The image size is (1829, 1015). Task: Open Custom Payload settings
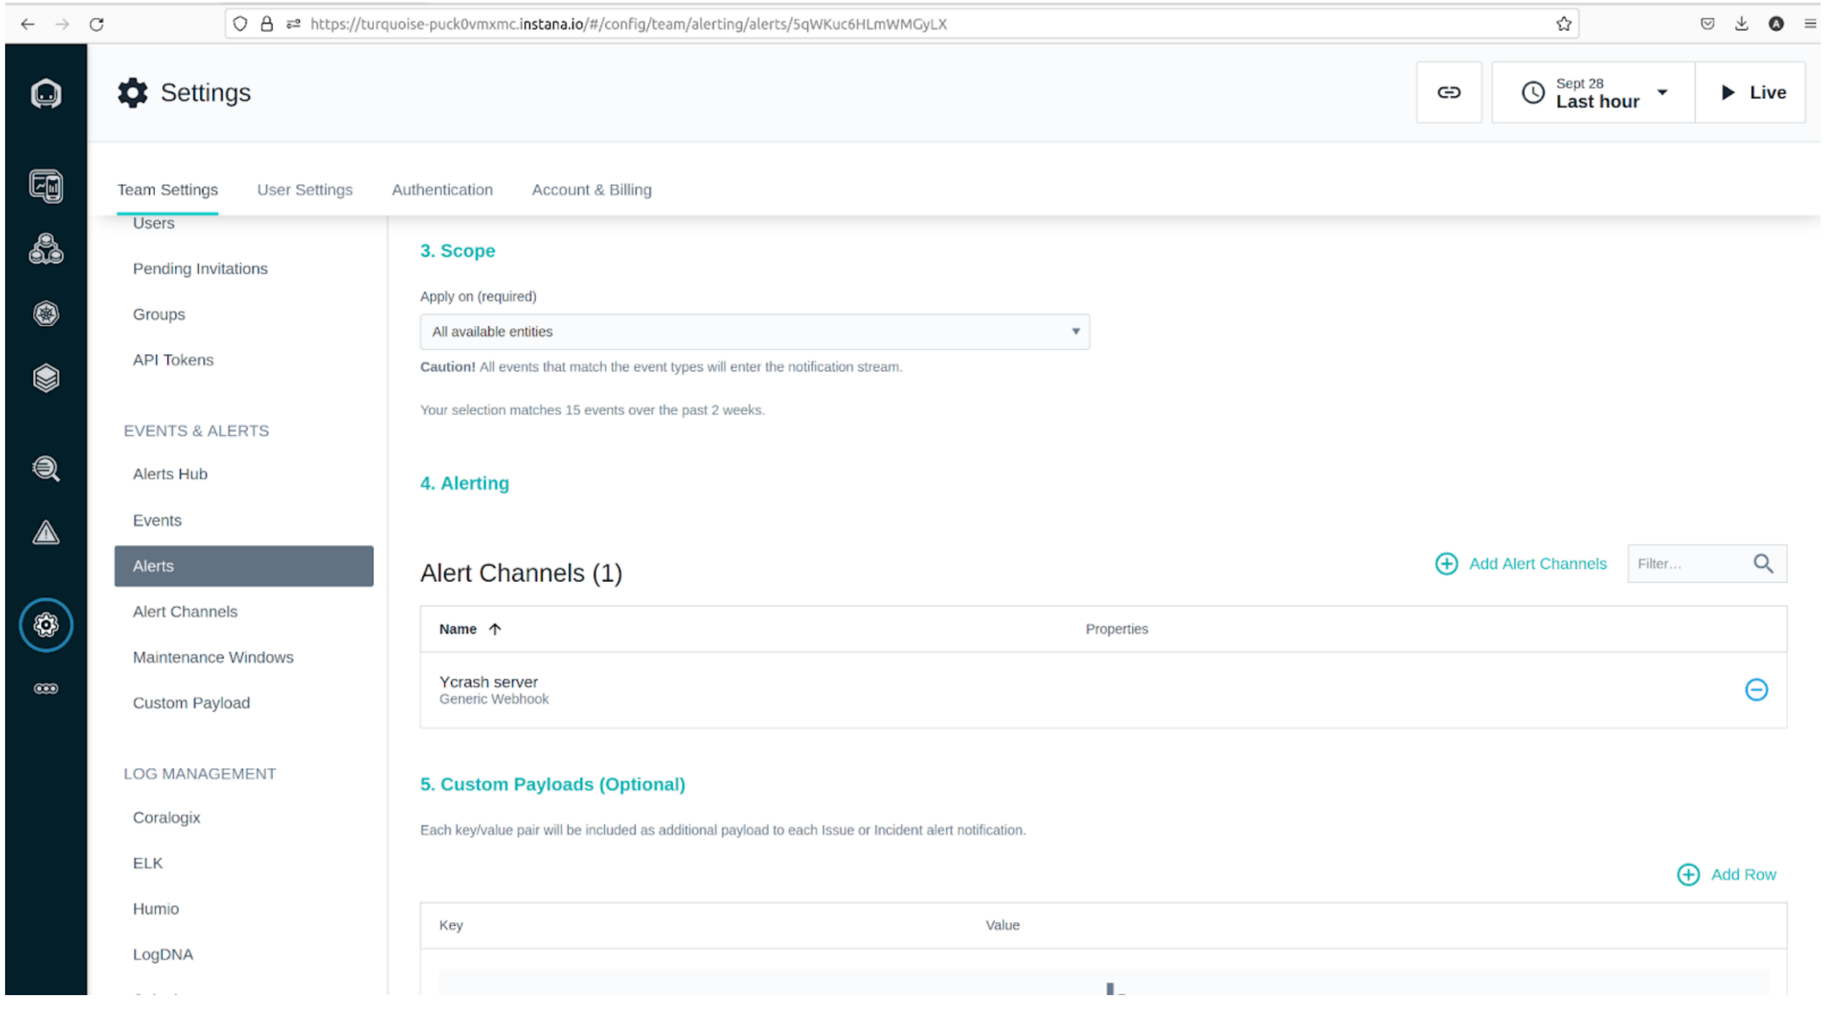click(x=192, y=703)
